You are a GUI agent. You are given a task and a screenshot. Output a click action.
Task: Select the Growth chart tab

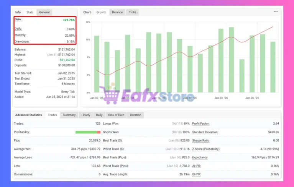(x=101, y=12)
